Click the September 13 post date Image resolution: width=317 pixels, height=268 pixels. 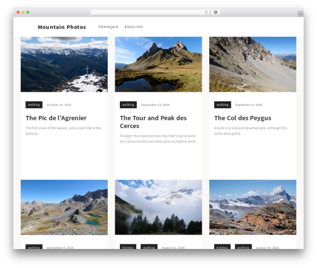point(155,105)
